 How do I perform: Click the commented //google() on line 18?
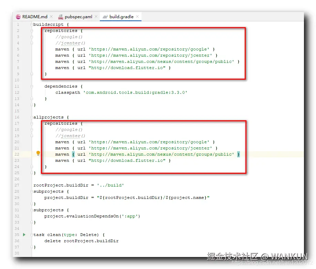(x=69, y=130)
